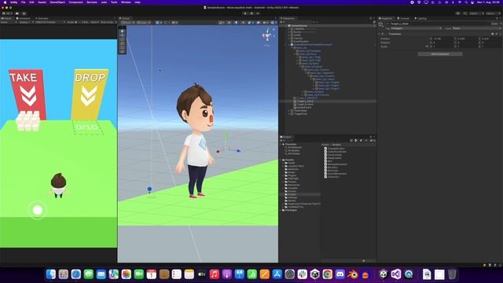Open the Pivot/Center handle dropdown
503x283 pixels.
pyautogui.click(x=127, y=23)
